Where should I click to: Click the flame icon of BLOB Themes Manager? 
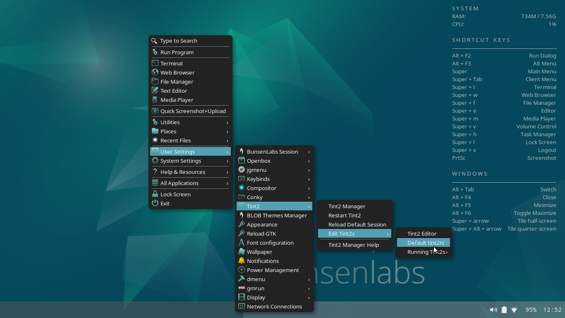pos(242,215)
